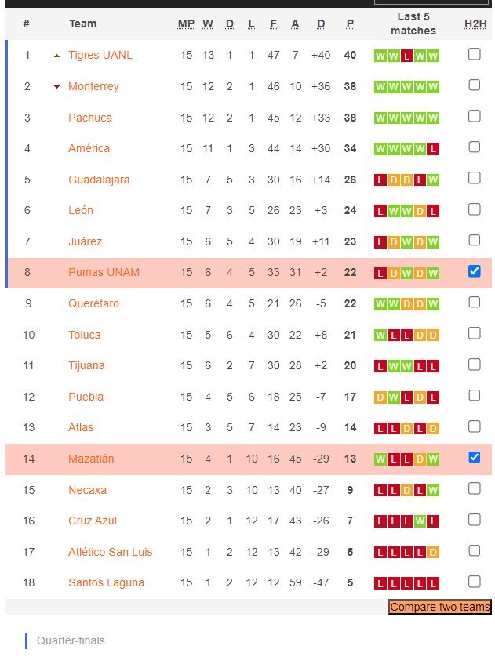This screenshot has width=495, height=664.
Task: Sort the table by the P column header
Action: 349,24
